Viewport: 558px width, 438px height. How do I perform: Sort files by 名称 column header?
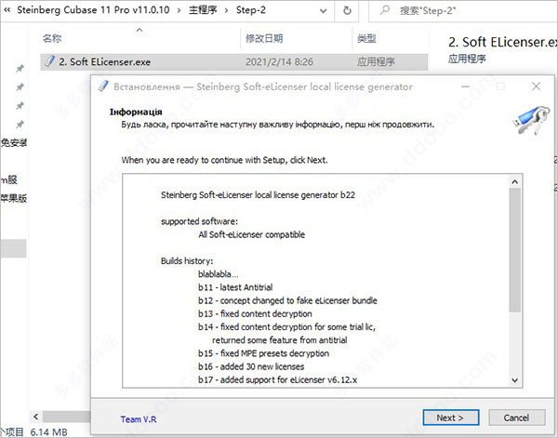(x=52, y=38)
